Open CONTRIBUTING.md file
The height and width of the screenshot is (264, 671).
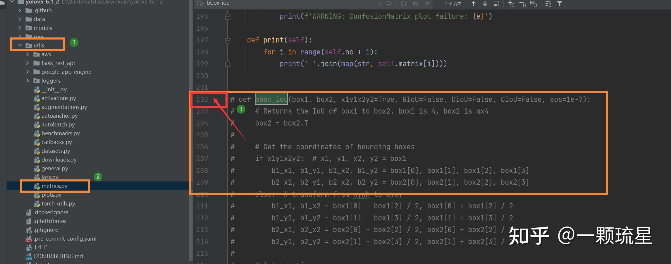(x=58, y=256)
